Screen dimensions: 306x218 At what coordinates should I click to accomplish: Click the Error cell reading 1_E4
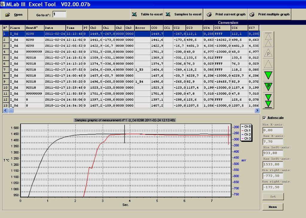(143, 82)
